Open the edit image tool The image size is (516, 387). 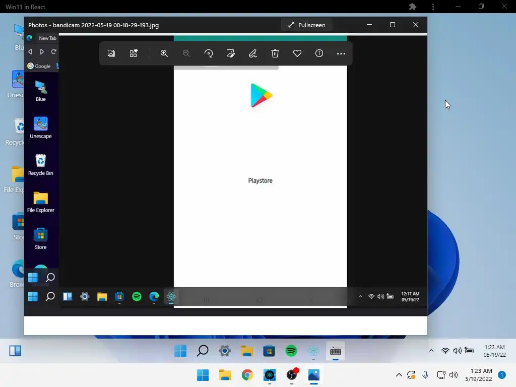(x=231, y=53)
